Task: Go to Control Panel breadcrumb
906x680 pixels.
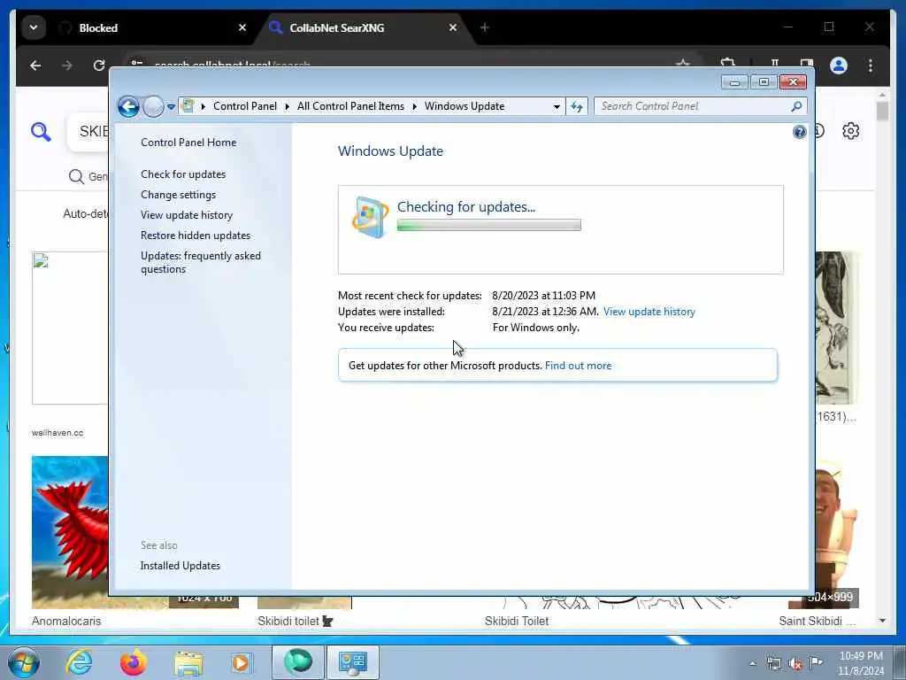Action: click(245, 106)
